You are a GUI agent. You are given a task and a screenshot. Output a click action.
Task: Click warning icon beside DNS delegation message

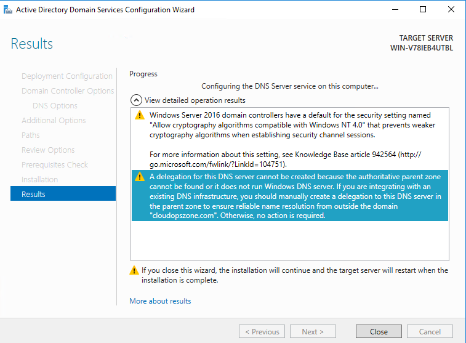tap(139, 177)
